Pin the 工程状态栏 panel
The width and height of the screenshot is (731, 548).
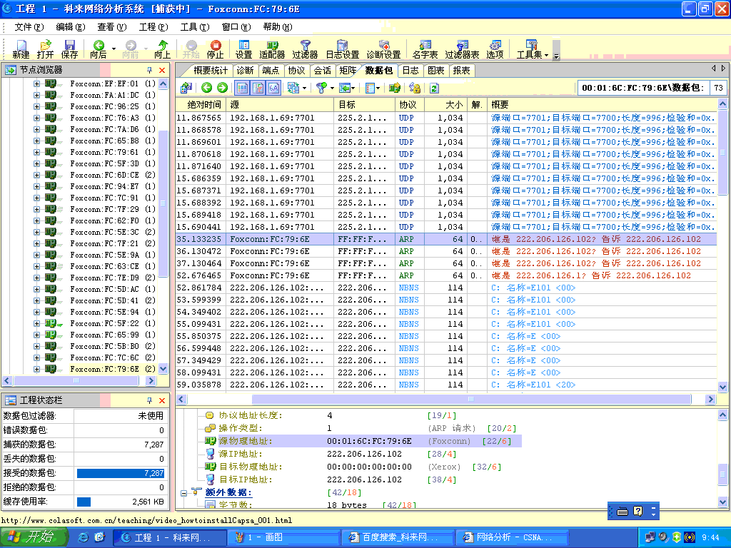[x=150, y=400]
